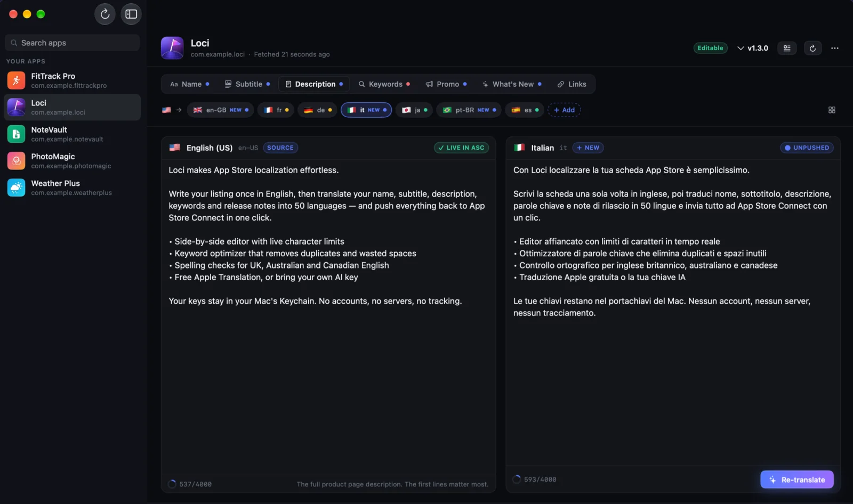Select the Description tab
Screen dimensions: 853x504
(314, 84)
